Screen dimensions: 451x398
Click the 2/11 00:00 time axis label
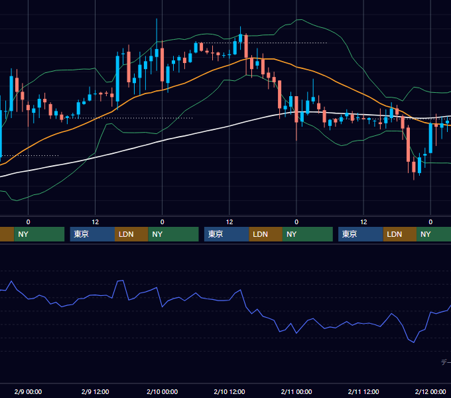pyautogui.click(x=296, y=391)
